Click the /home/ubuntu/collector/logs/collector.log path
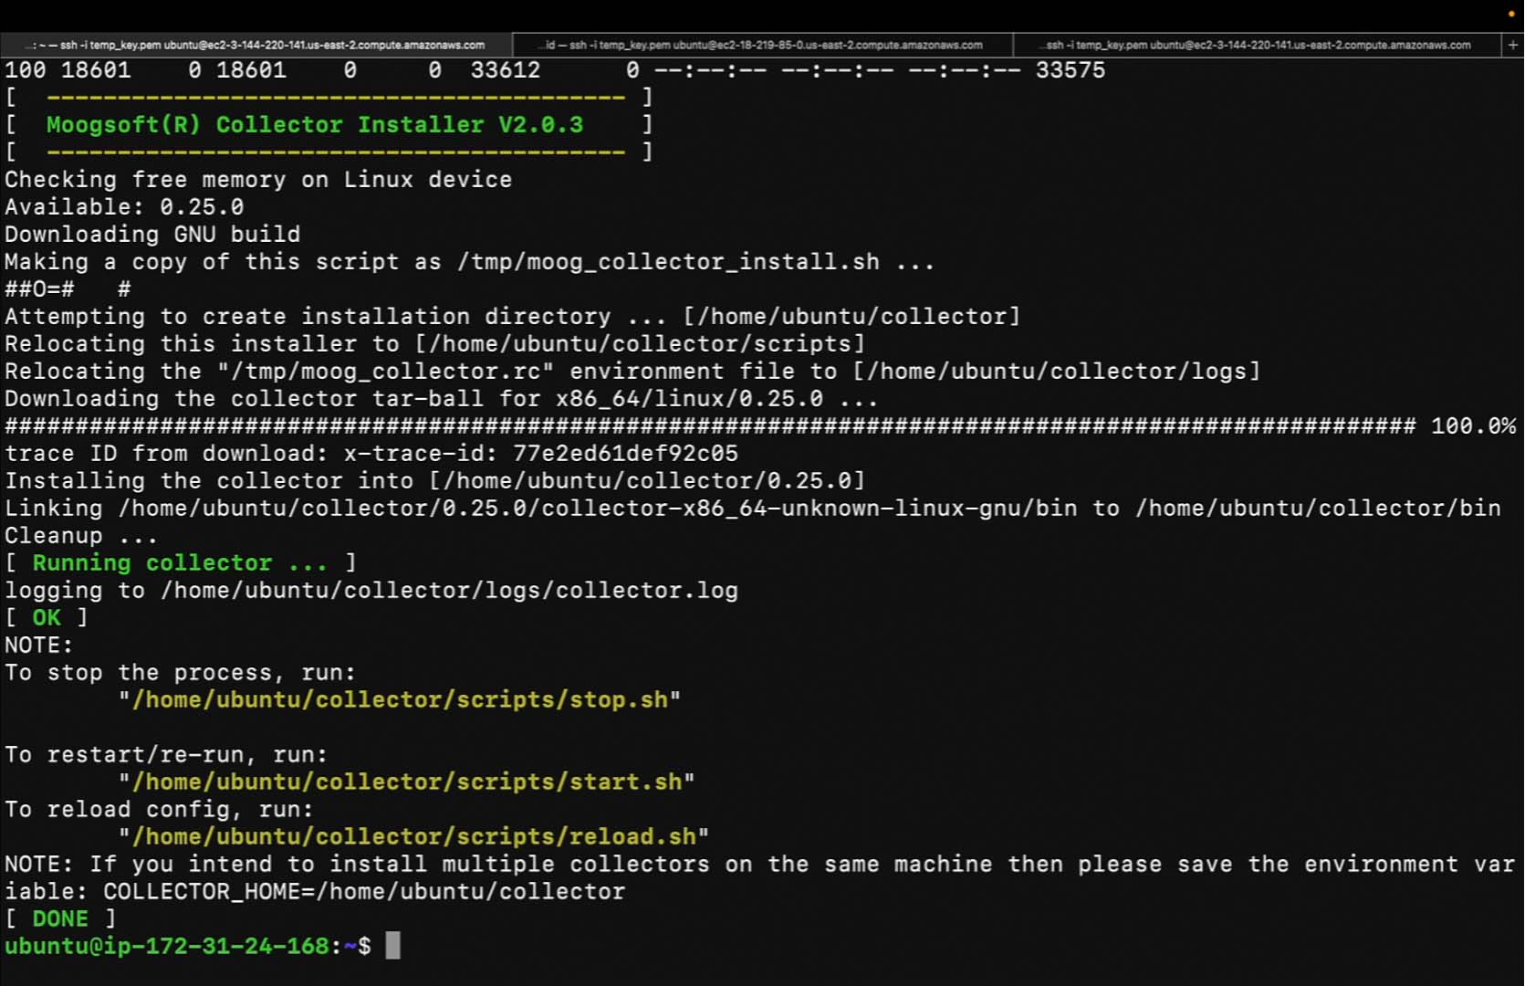Screen dimensions: 1525x986 tap(450, 591)
